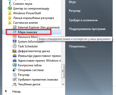Open the Покретање... Run dialog
116x95 pixels.
[x=78, y=46]
